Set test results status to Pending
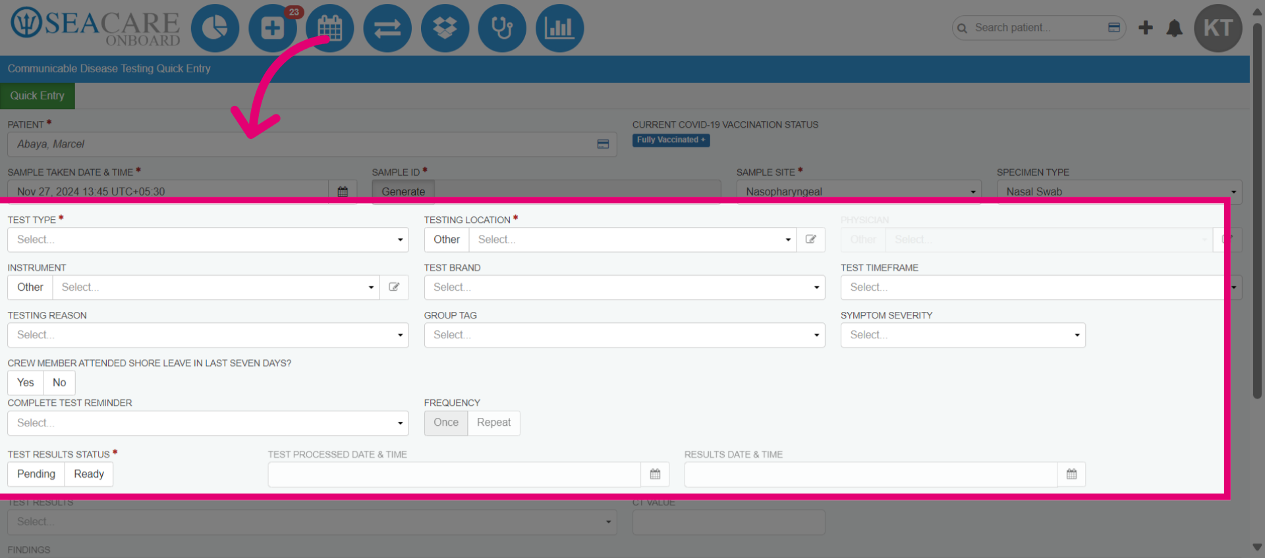 pos(36,474)
